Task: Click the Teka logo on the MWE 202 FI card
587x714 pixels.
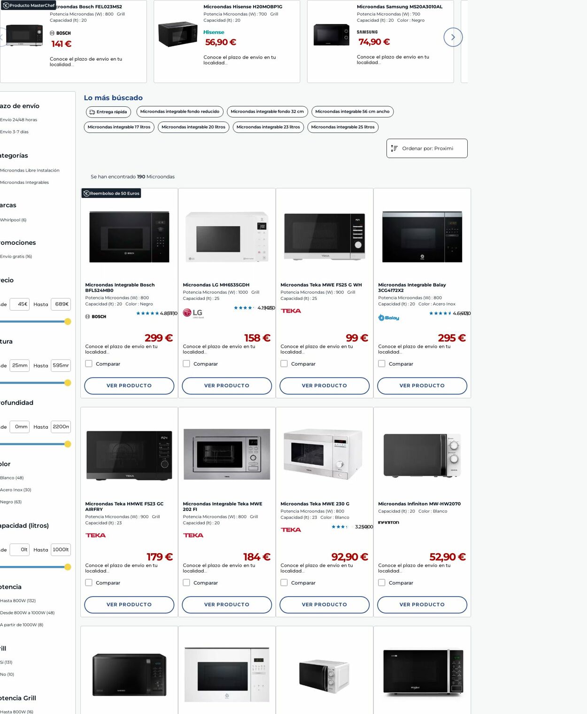Action: click(193, 535)
